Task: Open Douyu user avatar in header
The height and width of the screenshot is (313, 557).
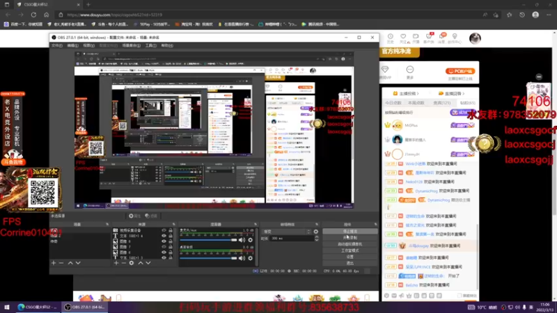Action: tap(475, 38)
